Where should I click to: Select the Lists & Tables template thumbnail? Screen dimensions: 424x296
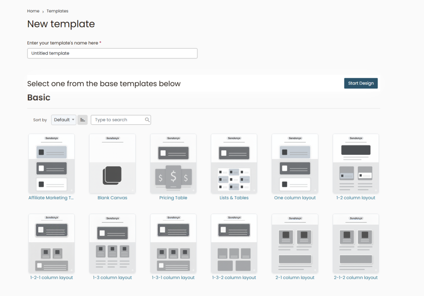click(x=234, y=164)
